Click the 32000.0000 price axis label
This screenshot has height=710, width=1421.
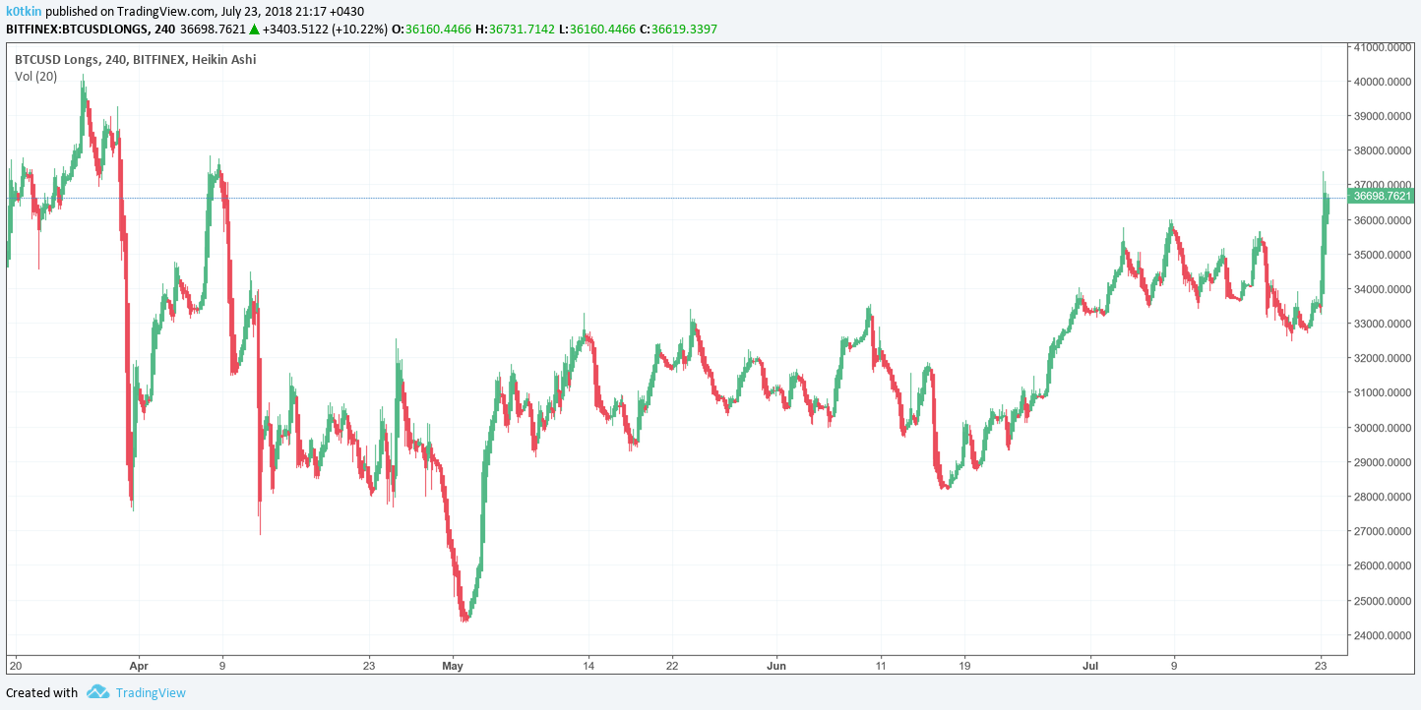pos(1383,358)
